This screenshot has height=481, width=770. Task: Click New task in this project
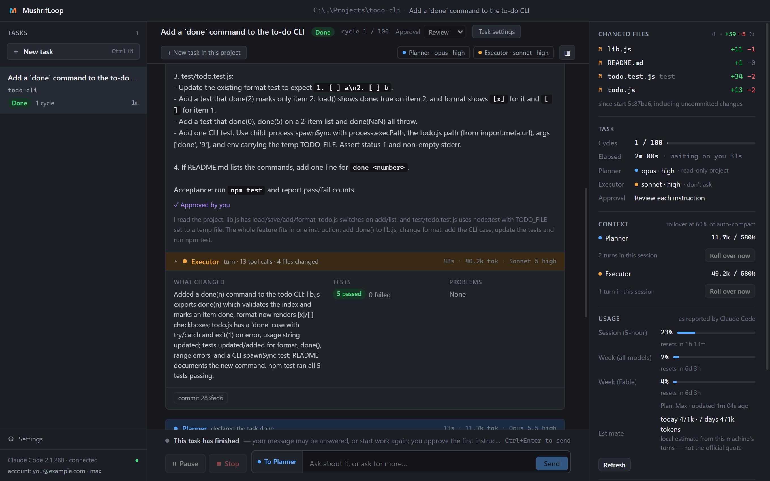204,53
